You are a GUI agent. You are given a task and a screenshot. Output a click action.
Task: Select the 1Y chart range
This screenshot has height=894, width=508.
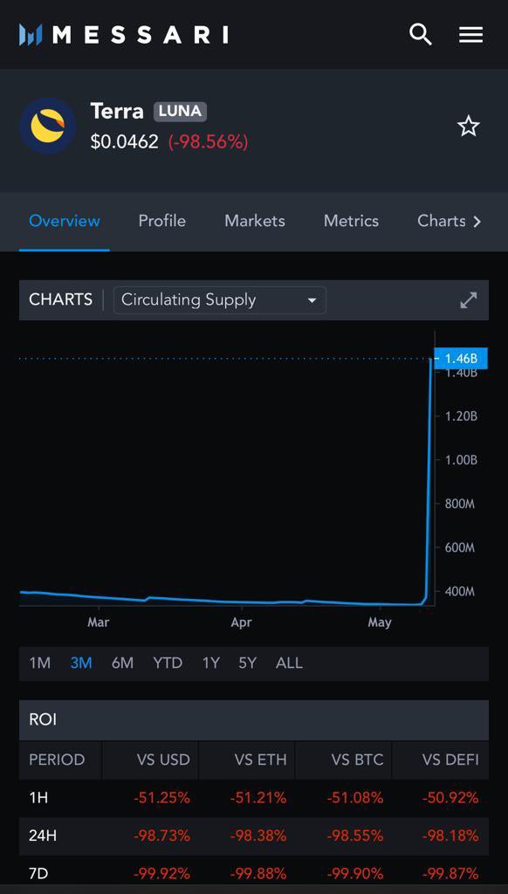point(211,664)
